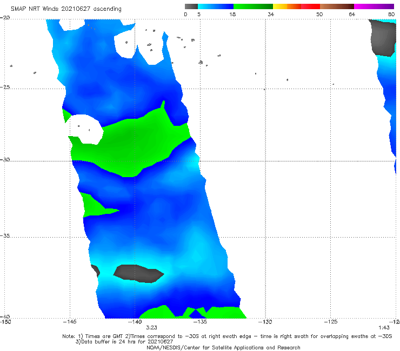
Task: Click the color bar label '18'
Action: pyautogui.click(x=232, y=14)
